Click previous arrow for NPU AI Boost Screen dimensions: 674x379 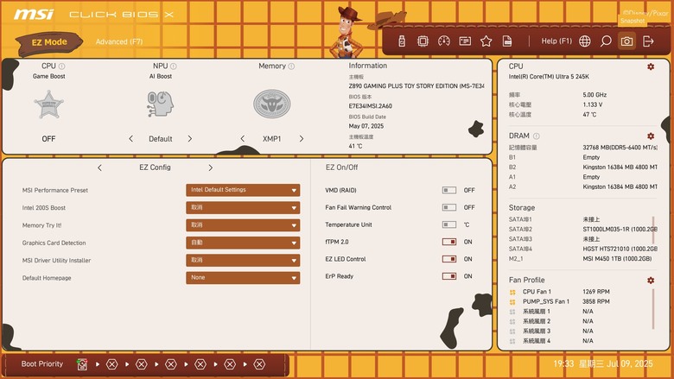pos(130,139)
